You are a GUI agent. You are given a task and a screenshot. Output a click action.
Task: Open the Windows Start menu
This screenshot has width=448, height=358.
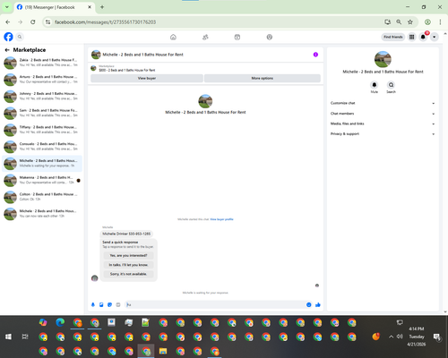click(x=8, y=337)
